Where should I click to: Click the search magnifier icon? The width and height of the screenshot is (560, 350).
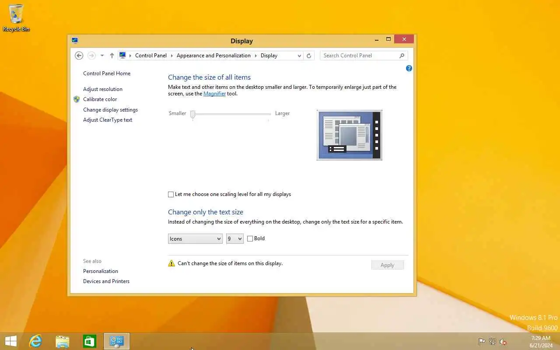tap(402, 56)
